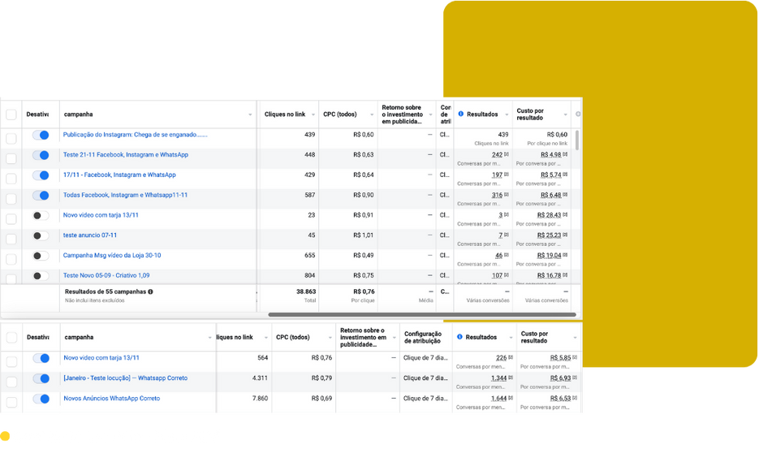The image size is (759, 449).
Task: Open the Cliques no link column dropdown in upper table
Action: point(313,114)
